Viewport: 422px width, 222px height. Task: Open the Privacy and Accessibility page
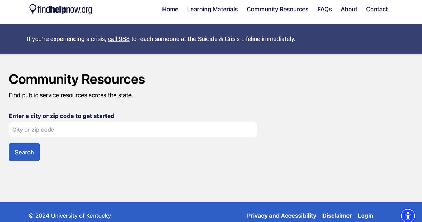coord(281,215)
